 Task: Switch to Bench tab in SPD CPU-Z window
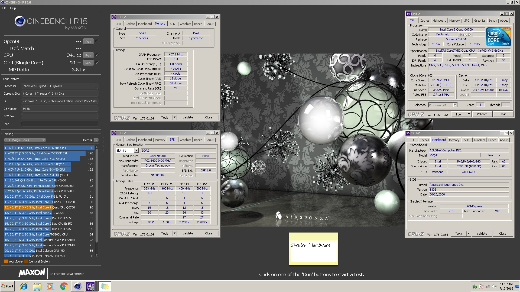click(198, 140)
